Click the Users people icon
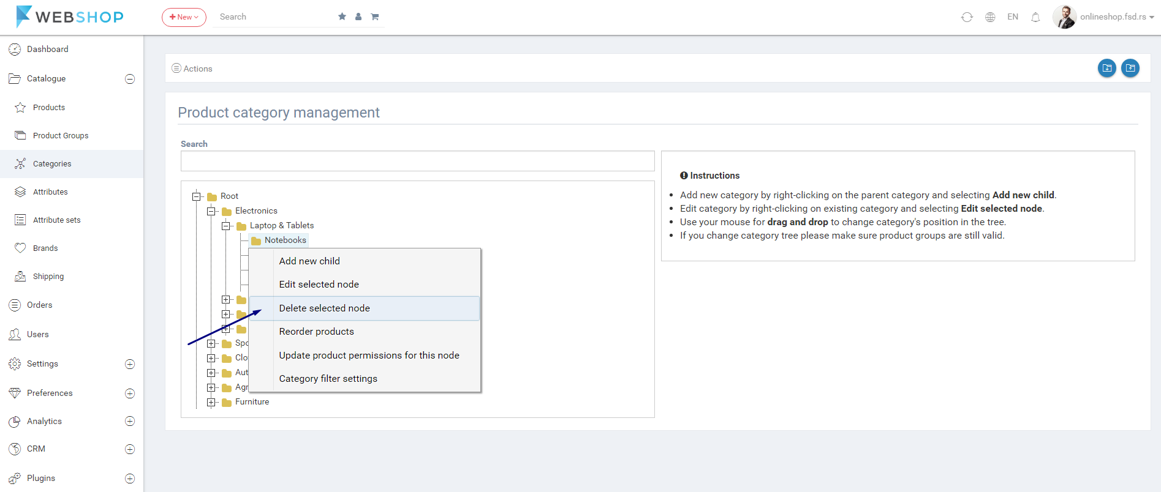 (15, 334)
